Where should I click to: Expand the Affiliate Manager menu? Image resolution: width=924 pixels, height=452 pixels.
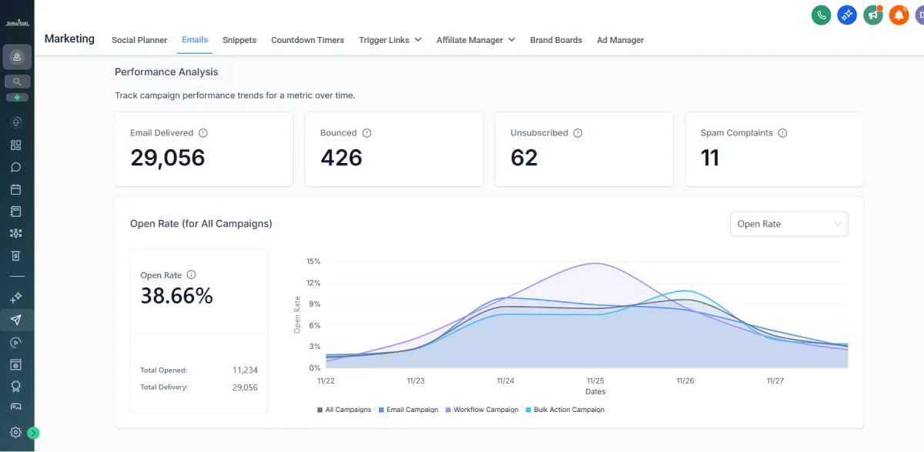tap(475, 40)
